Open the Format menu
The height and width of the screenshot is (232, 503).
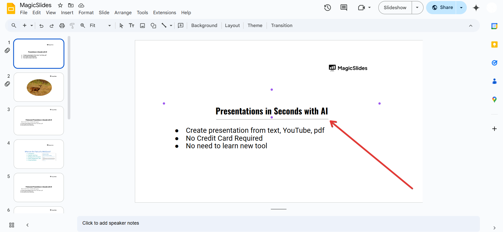pyautogui.click(x=86, y=13)
